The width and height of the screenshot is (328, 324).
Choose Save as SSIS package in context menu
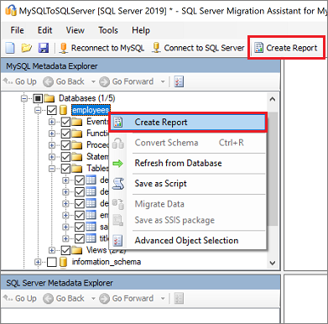point(188,220)
